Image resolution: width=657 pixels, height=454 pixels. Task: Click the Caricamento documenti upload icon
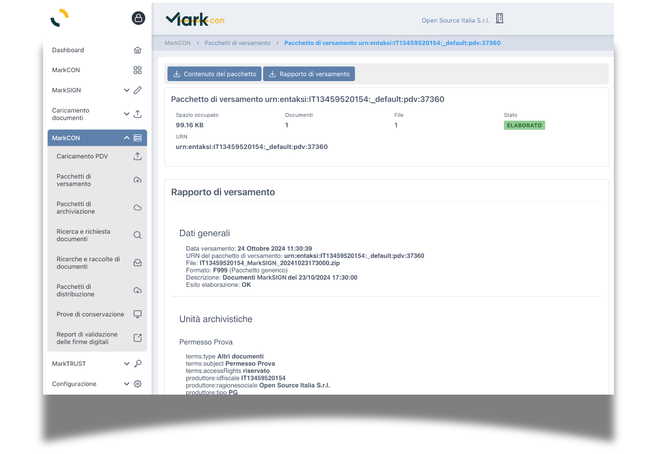coord(138,114)
